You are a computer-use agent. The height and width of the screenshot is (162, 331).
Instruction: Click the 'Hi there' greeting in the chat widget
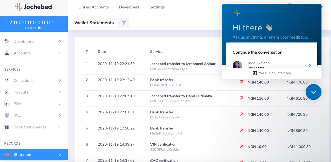point(247,28)
